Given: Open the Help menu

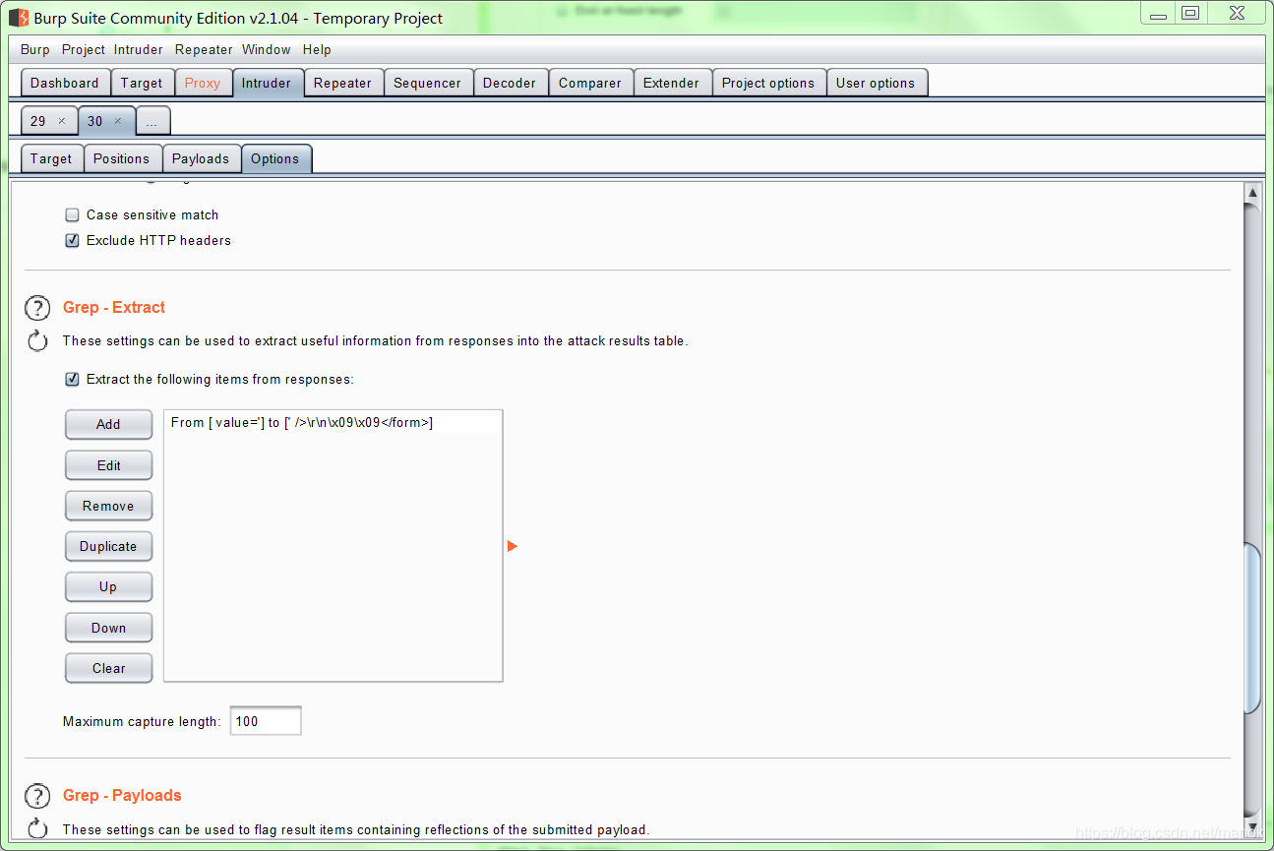Looking at the screenshot, I should 317,49.
